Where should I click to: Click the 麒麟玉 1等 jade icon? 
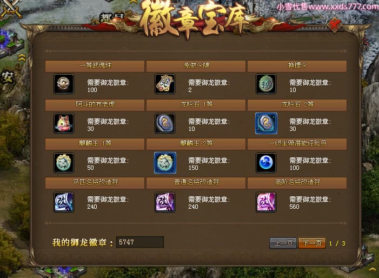point(64,163)
